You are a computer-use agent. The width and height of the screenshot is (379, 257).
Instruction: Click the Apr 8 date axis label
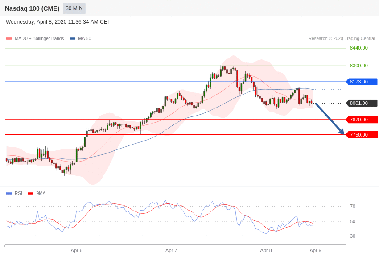point(266,250)
